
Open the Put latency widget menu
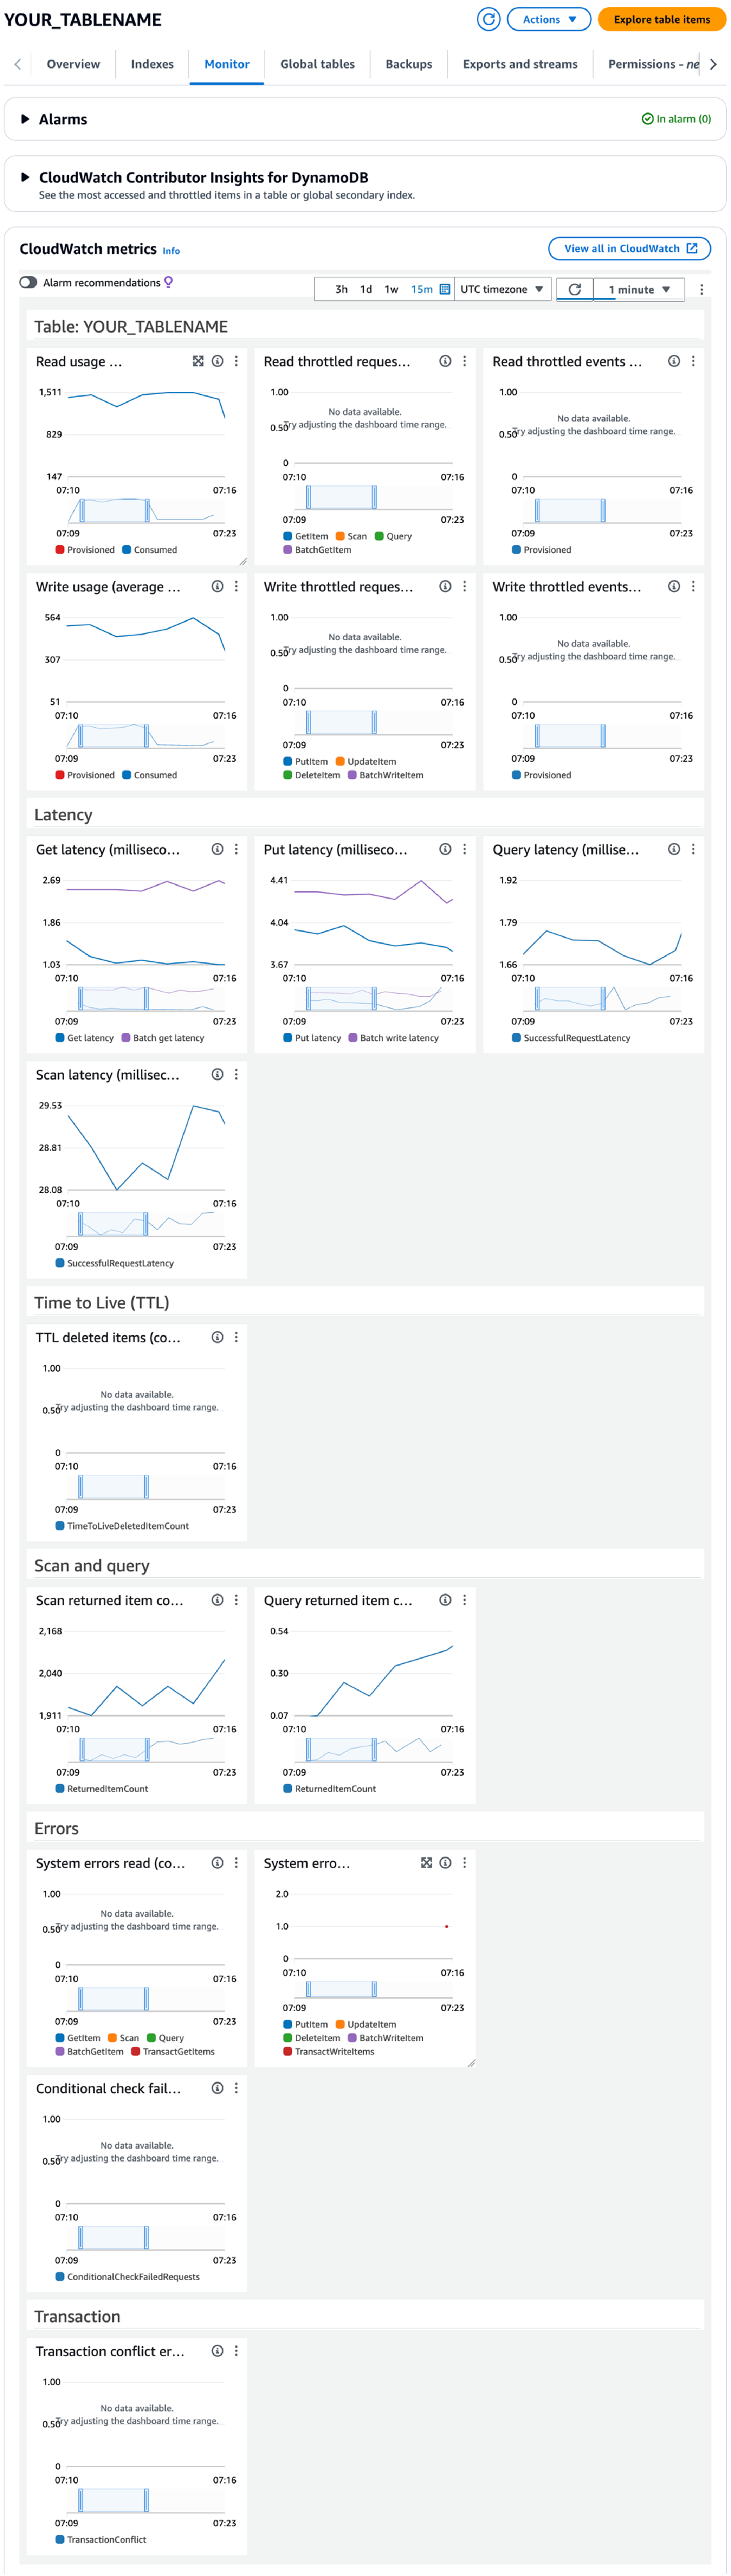(464, 849)
